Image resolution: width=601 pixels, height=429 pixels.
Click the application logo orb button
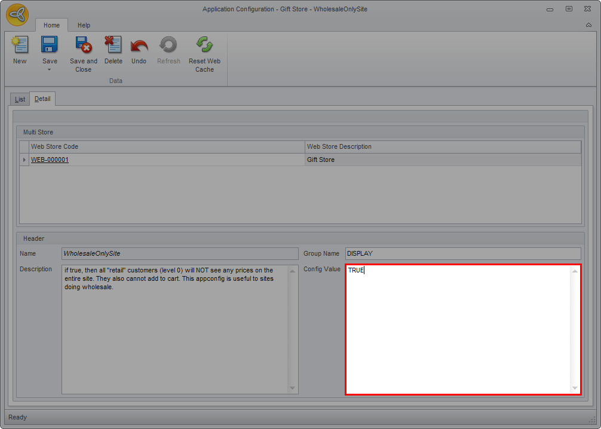(x=17, y=15)
